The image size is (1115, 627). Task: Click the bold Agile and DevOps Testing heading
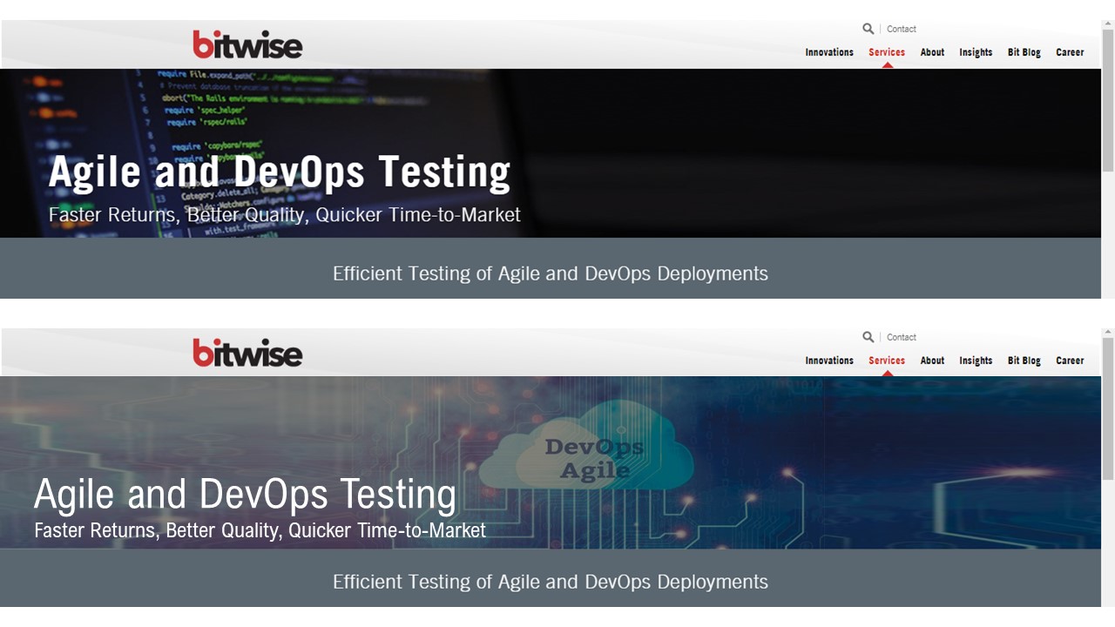point(280,172)
